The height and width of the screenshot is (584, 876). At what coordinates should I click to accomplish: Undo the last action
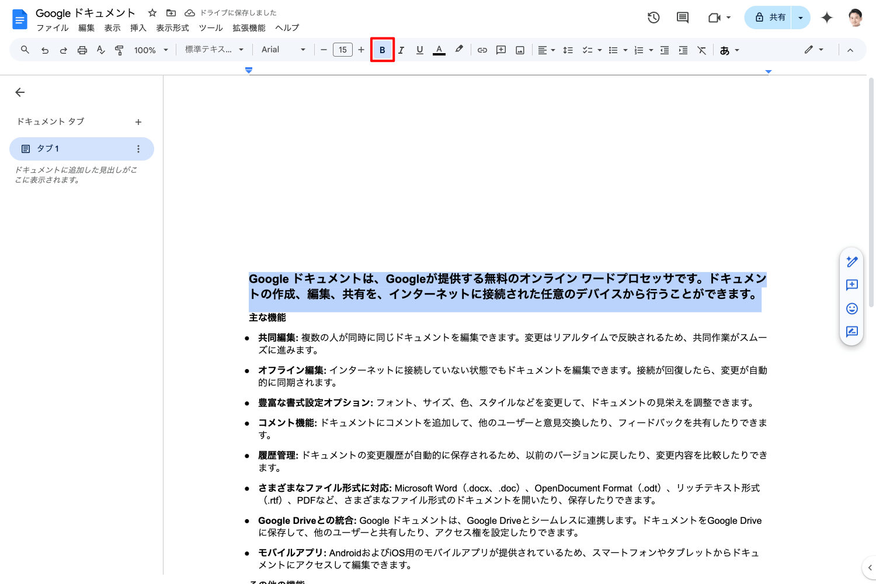coord(45,50)
